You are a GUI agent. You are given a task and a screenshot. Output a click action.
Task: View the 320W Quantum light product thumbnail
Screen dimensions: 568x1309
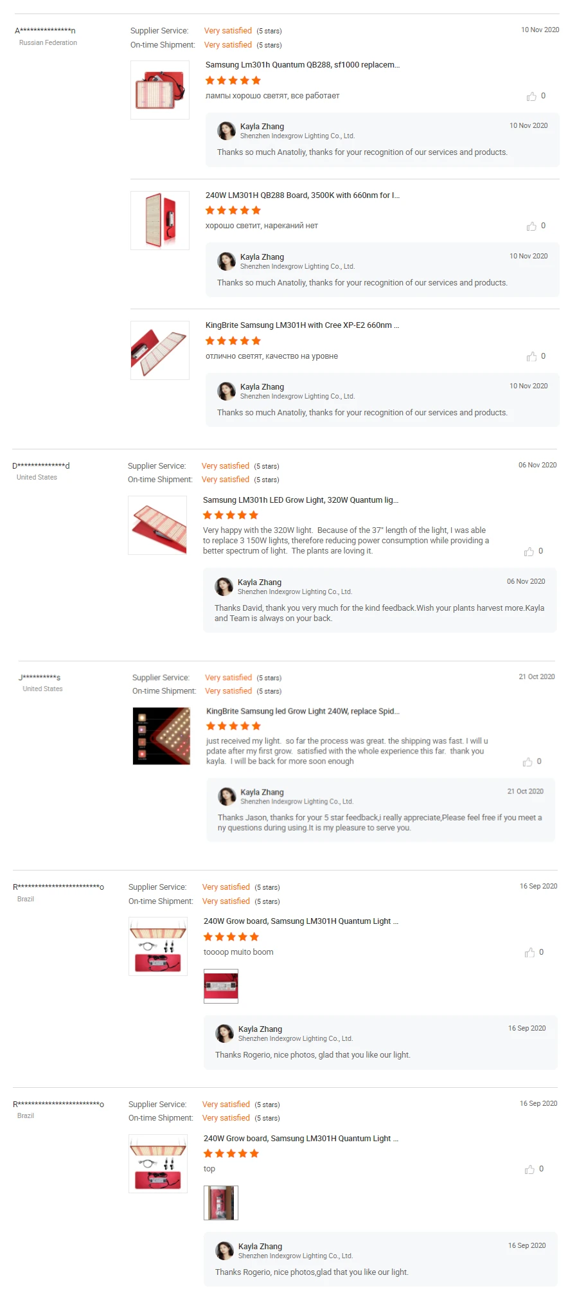157,525
